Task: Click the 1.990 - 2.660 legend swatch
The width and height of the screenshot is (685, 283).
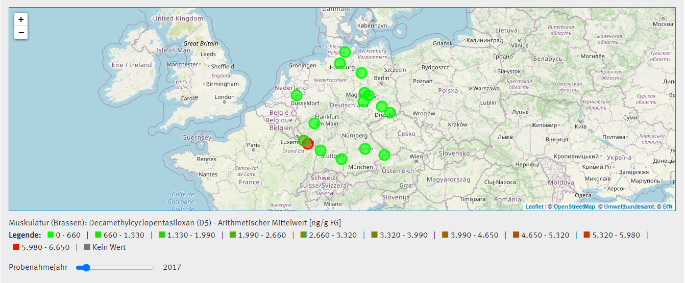Action: point(233,235)
